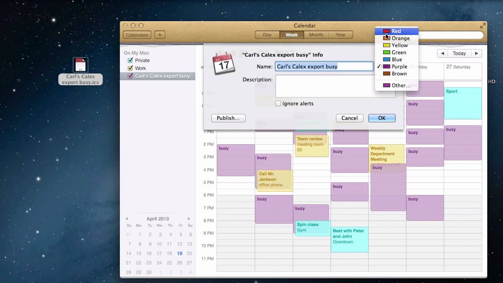Click the Publish... button
The height and width of the screenshot is (283, 503).
228,118
